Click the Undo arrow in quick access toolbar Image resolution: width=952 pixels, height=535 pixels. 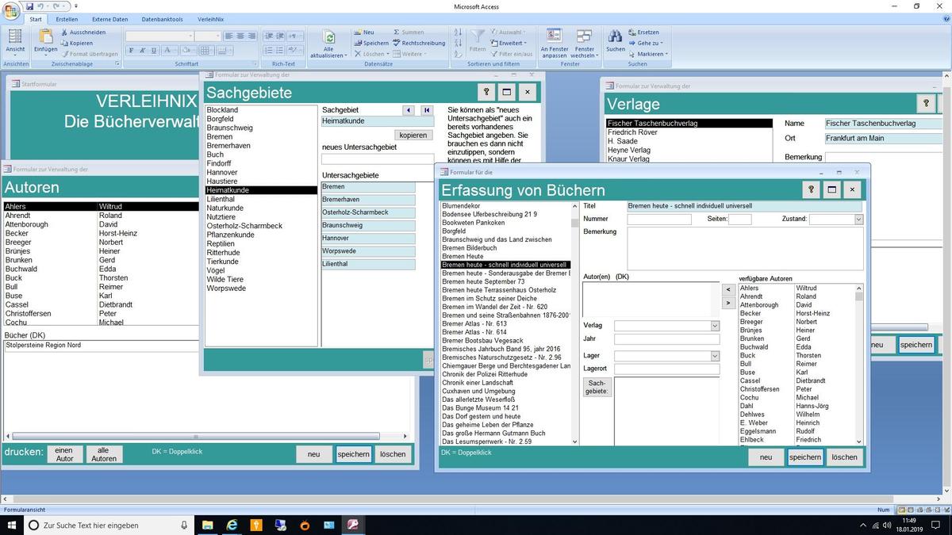pyautogui.click(x=40, y=6)
